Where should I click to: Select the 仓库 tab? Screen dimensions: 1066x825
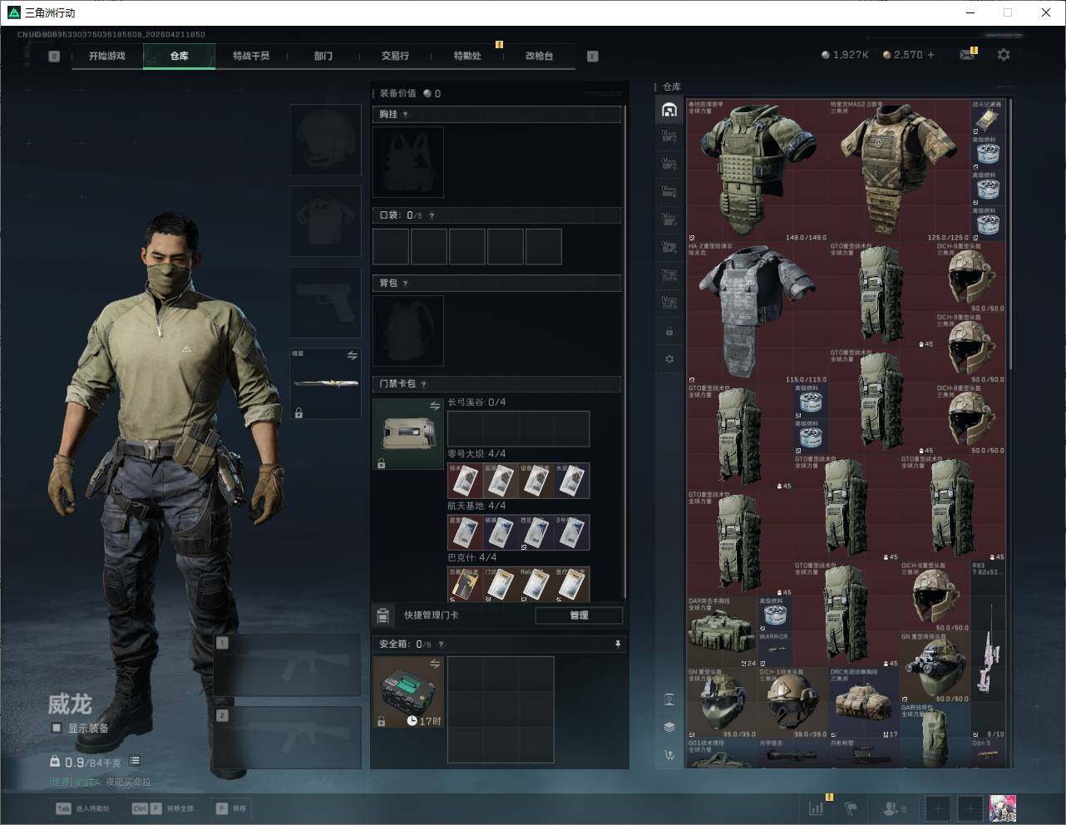[x=180, y=56]
